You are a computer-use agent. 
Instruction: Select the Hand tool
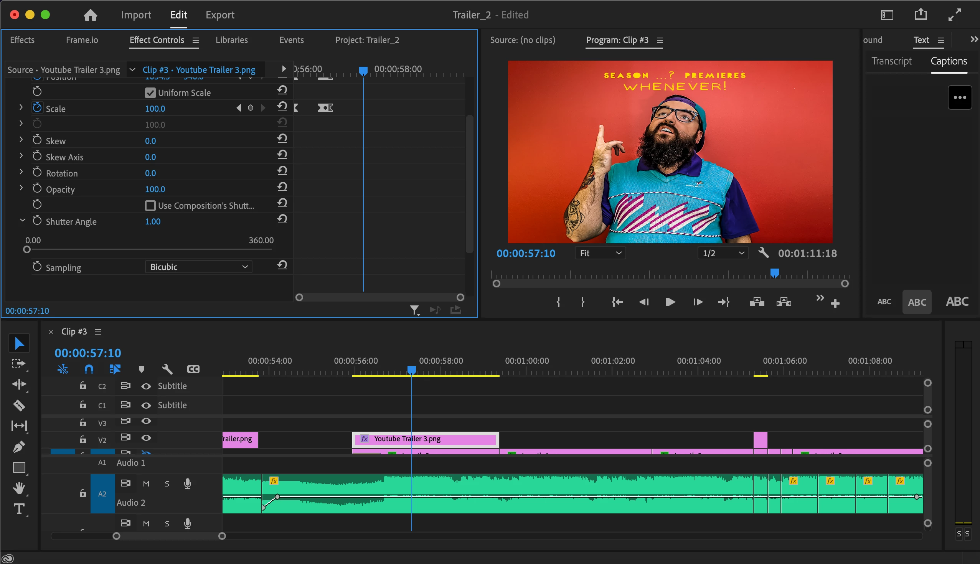[19, 488]
